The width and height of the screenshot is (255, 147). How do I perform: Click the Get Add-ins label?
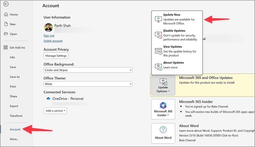point(17,48)
